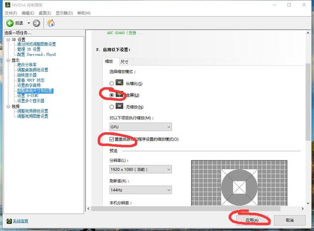Open the 文件(F) menu
The width and height of the screenshot is (314, 231).
click(11, 13)
